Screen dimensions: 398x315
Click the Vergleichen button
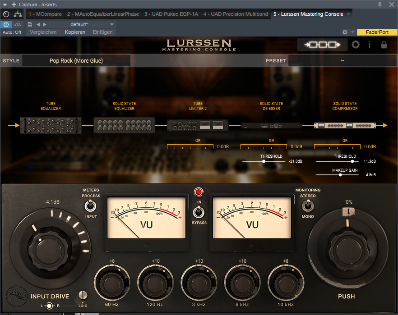(43, 32)
